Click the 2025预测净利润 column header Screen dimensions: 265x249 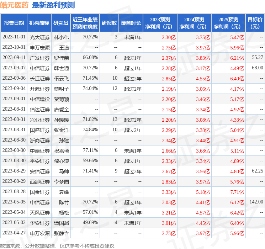click(228, 23)
